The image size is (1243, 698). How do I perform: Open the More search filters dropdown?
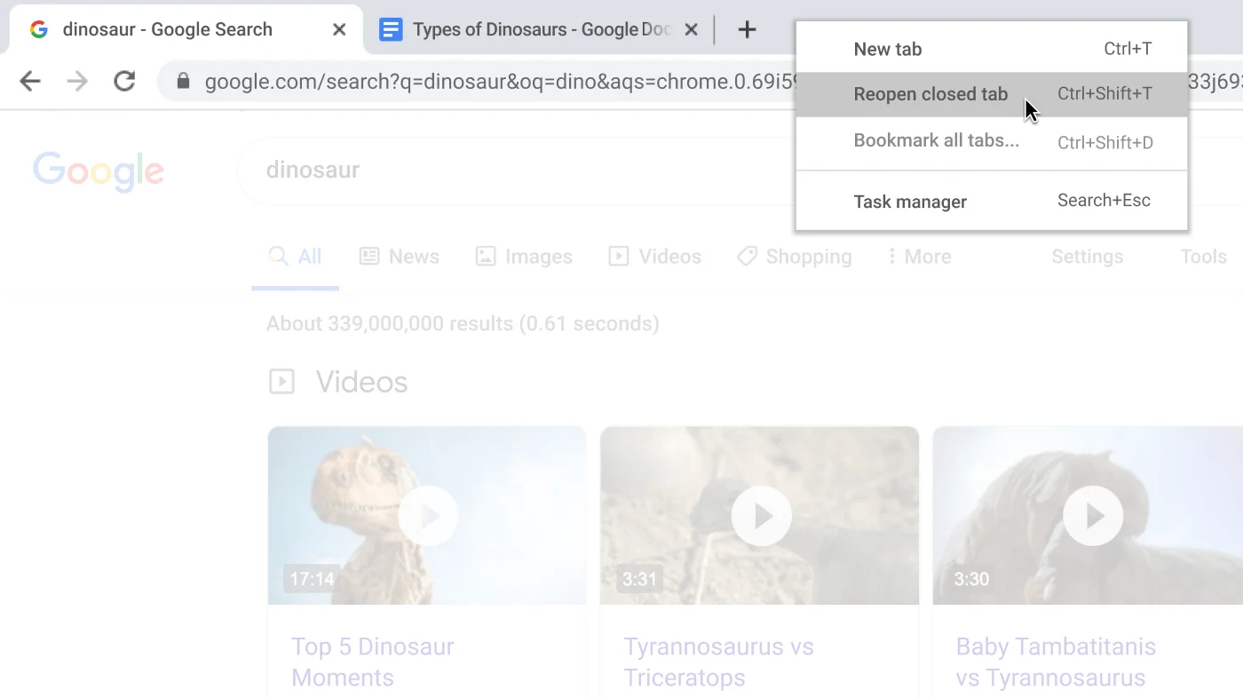click(x=919, y=256)
